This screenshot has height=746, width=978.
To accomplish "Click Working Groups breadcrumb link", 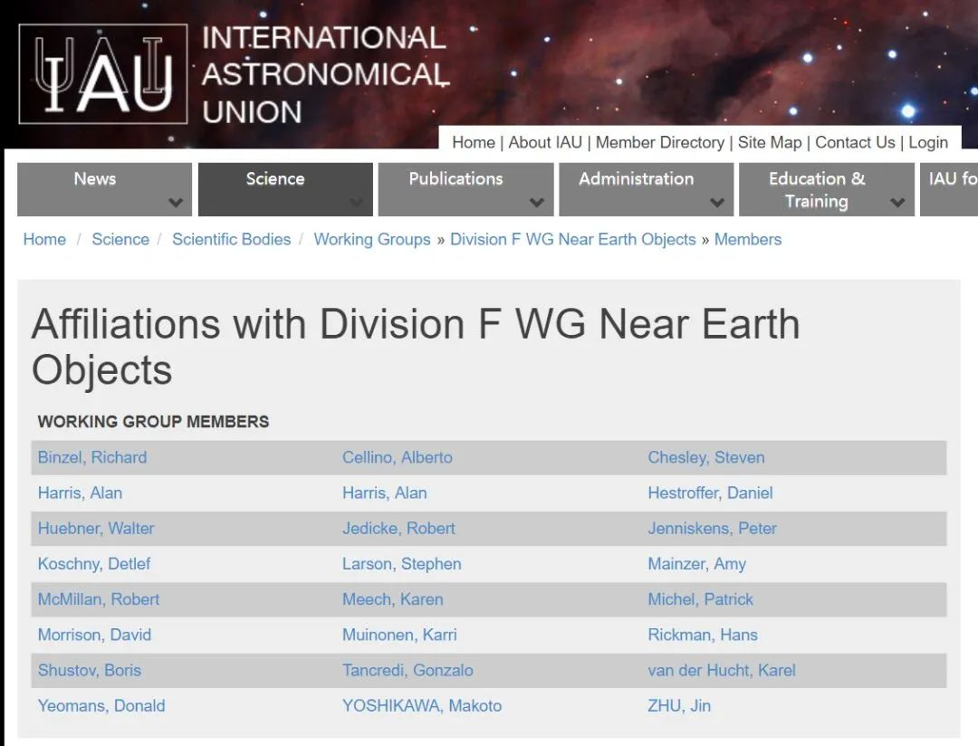I will [x=372, y=240].
